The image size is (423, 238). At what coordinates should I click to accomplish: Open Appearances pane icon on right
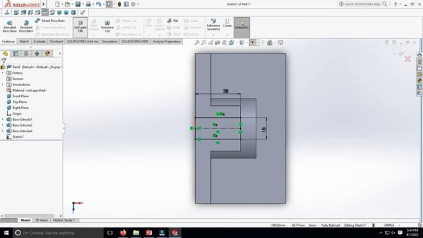[420, 81]
